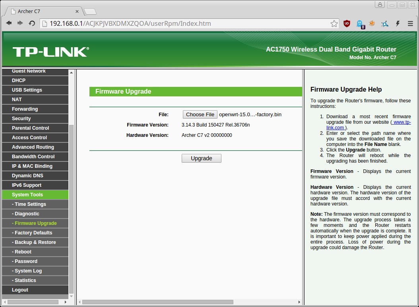This screenshot has width=419, height=307.
Task: Open USB Settings in the sidebar
Action: (35, 90)
